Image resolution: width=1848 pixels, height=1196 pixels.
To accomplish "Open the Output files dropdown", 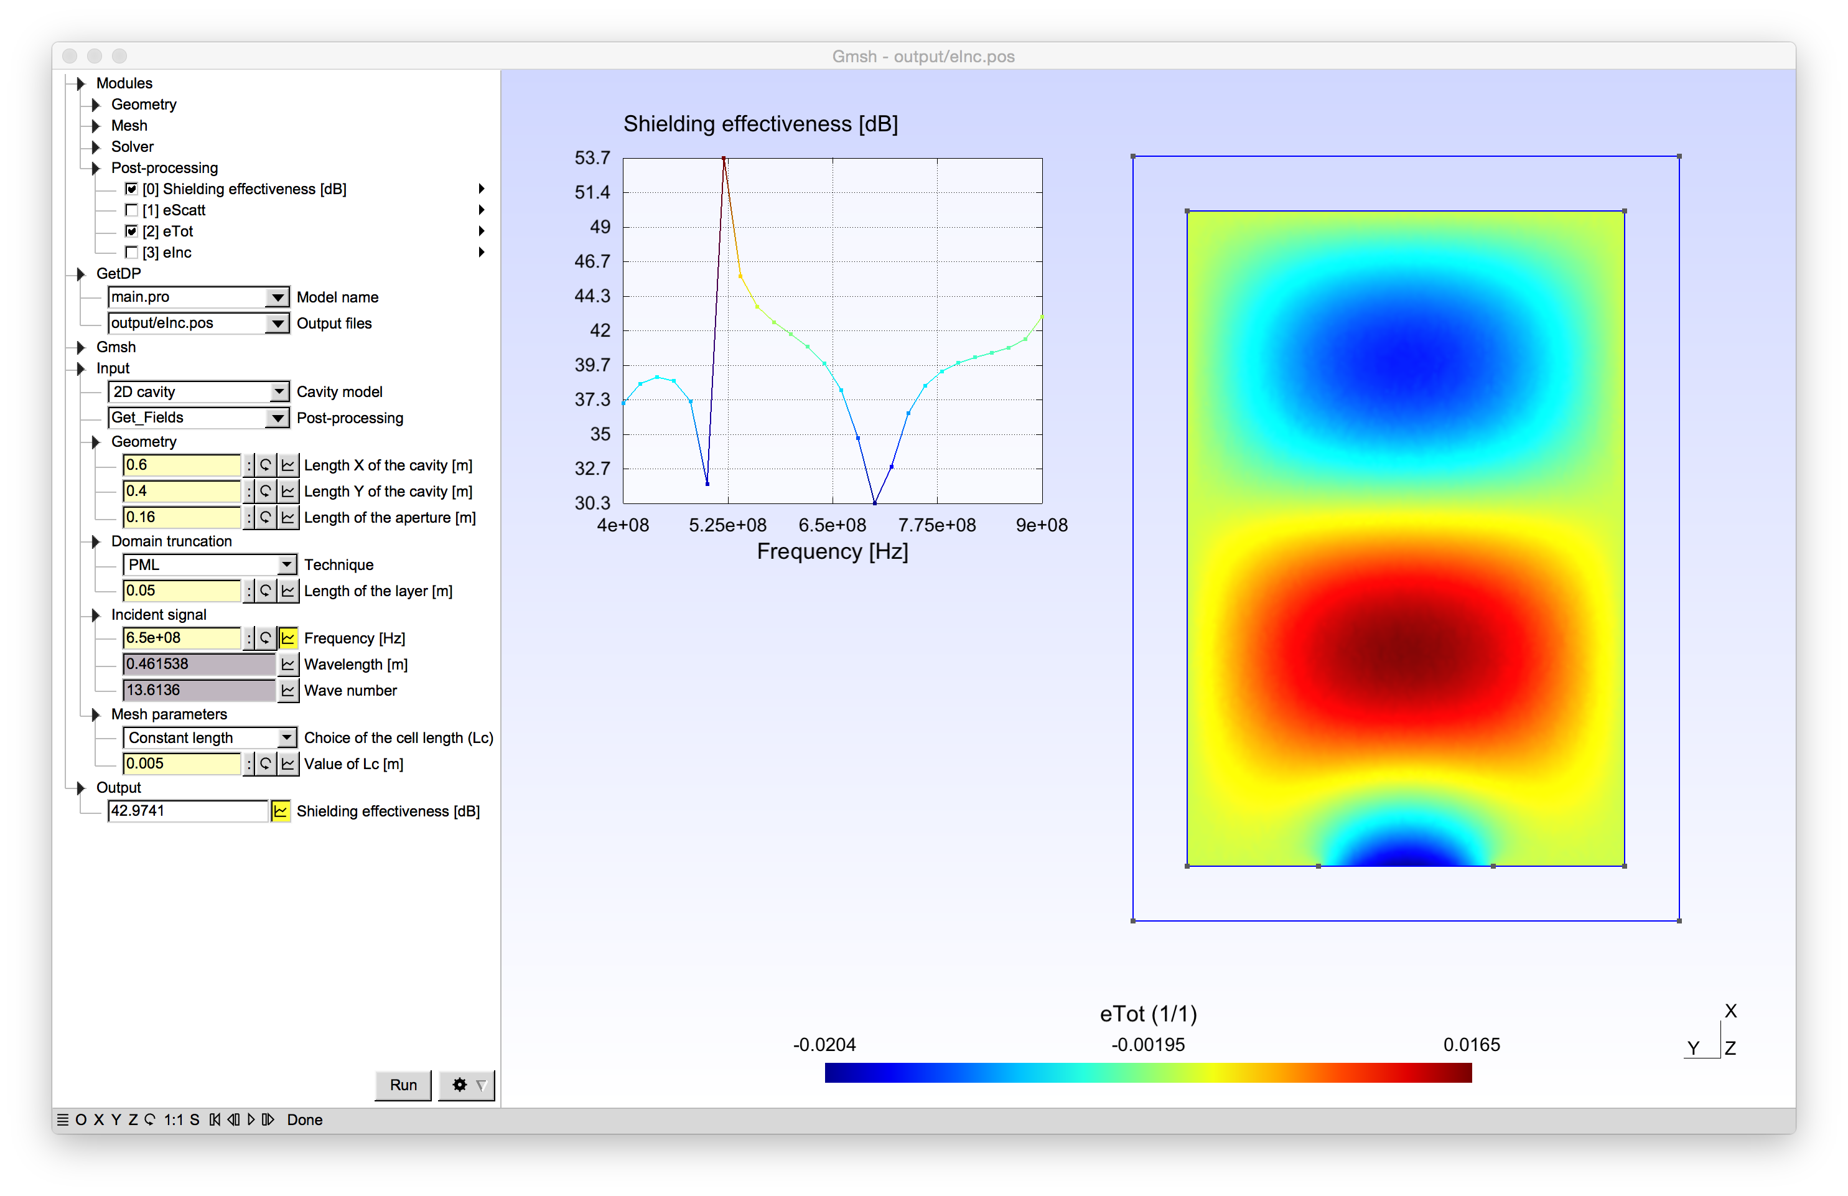I will pyautogui.click(x=198, y=323).
